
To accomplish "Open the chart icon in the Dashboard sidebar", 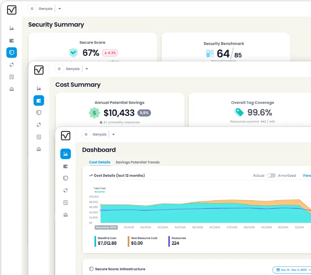I will click(65, 154).
